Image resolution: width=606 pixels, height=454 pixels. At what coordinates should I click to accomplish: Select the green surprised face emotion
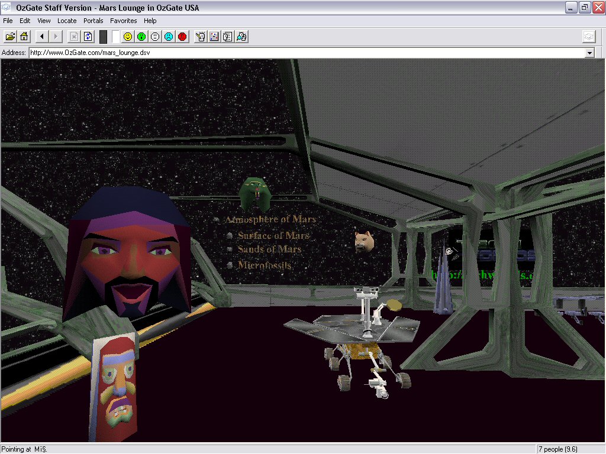[x=141, y=37]
